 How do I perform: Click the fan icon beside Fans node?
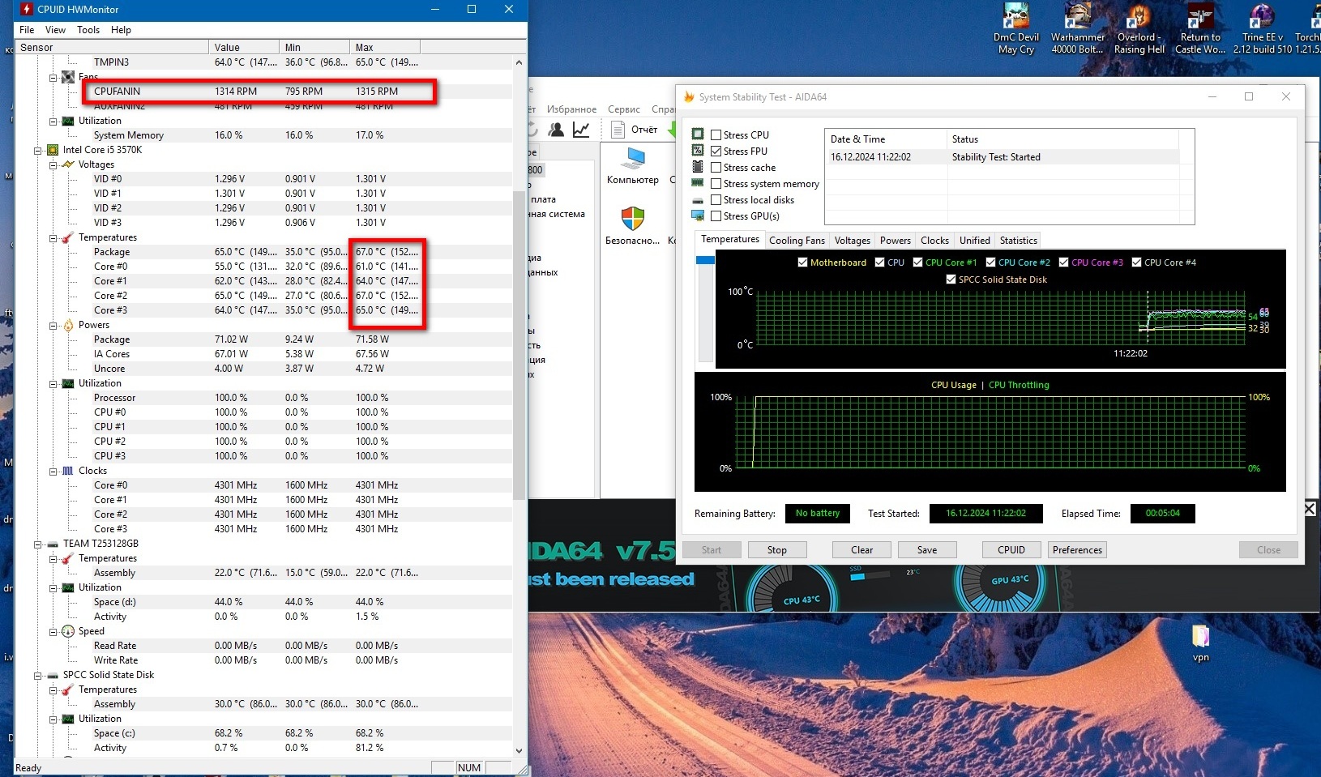coord(68,77)
